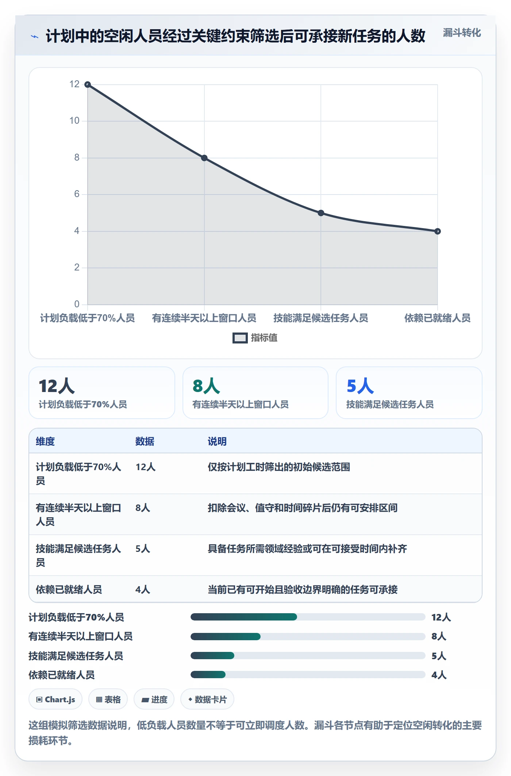Click the x-axis label 技能满足候选任务人员
The height and width of the screenshot is (776, 511).
[321, 318]
